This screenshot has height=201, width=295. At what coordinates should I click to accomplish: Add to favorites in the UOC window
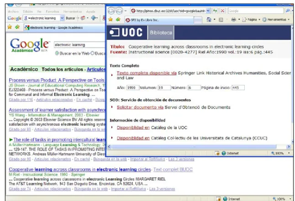tap(118, 19)
